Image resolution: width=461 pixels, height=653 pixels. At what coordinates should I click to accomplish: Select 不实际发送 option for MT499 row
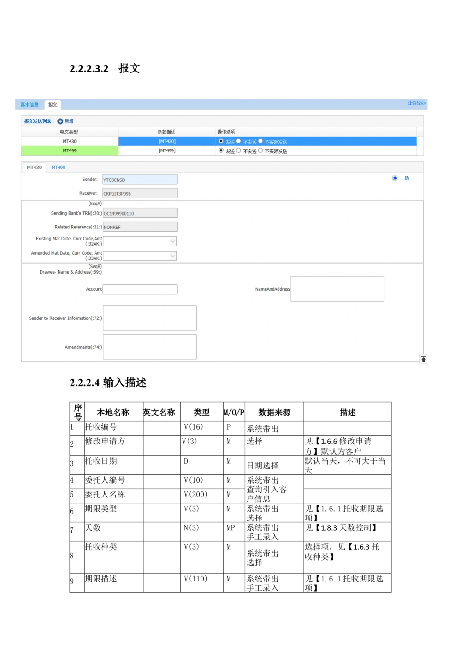pyautogui.click(x=260, y=151)
